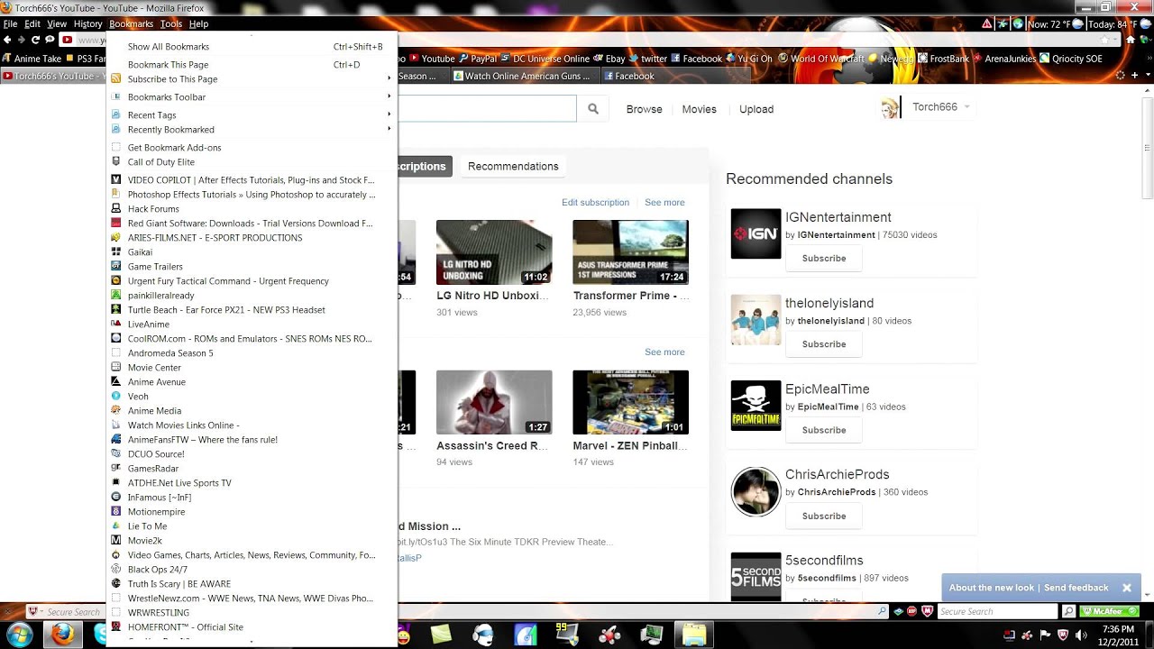Open the LiveAnime bookmark
1154x649 pixels.
252,324
